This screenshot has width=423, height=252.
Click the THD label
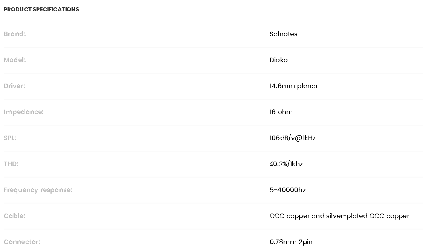[11, 164]
